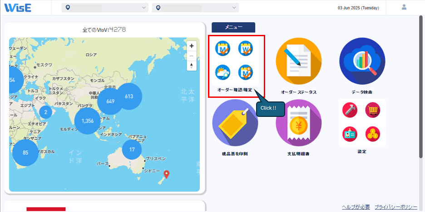This screenshot has height=212, width=425.
Task: Click the weekly calendar W icon
Action: point(246,48)
